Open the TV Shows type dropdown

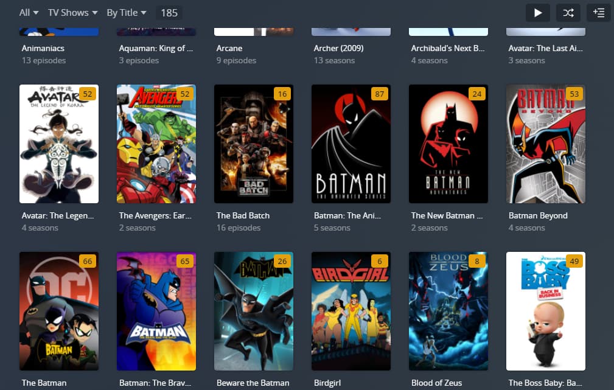click(73, 13)
